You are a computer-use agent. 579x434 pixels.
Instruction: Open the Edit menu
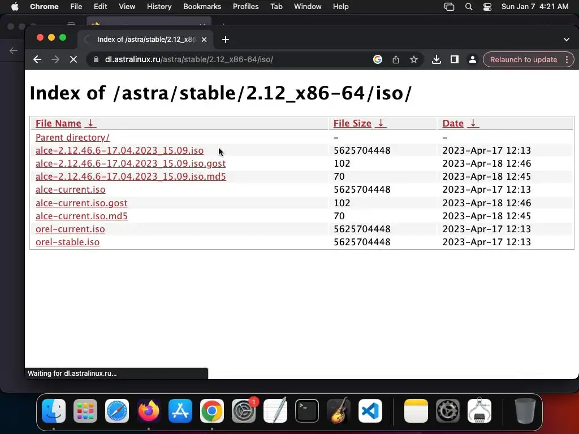[x=101, y=7]
